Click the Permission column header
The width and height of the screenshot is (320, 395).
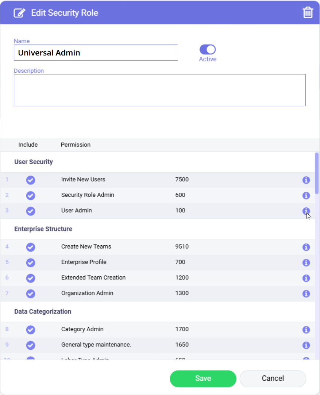pos(76,145)
